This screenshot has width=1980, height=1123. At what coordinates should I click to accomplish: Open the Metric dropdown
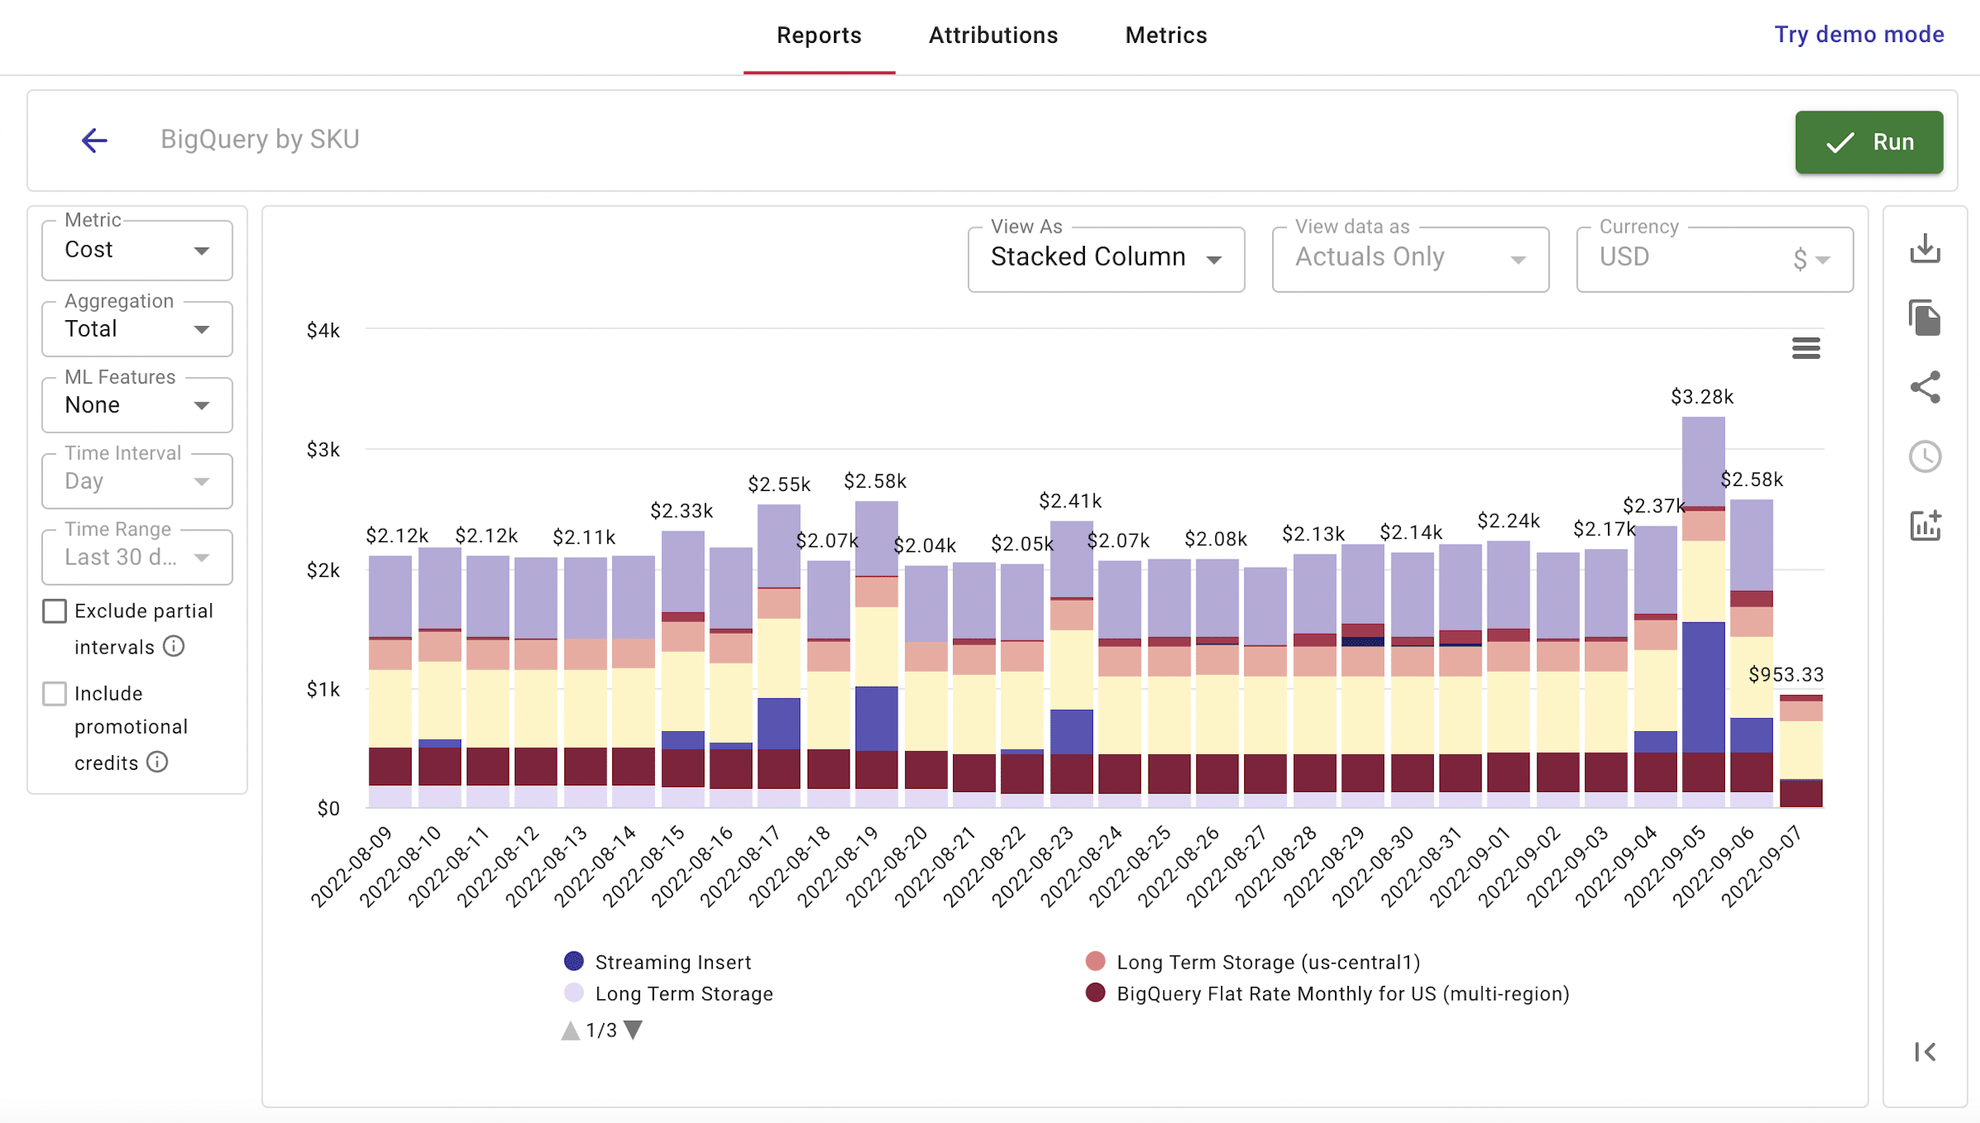tap(137, 250)
